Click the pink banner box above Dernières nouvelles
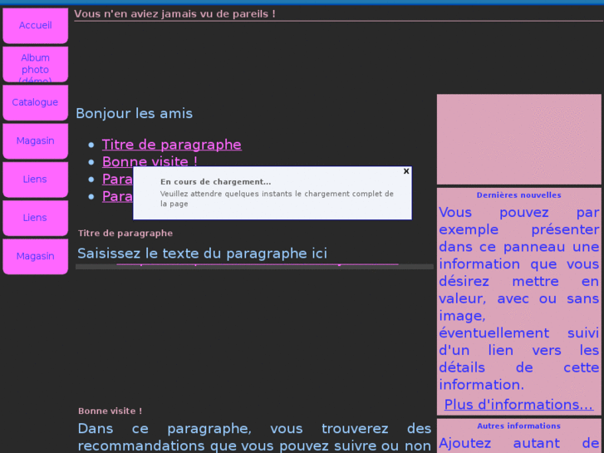The width and height of the screenshot is (604, 453). [519, 139]
